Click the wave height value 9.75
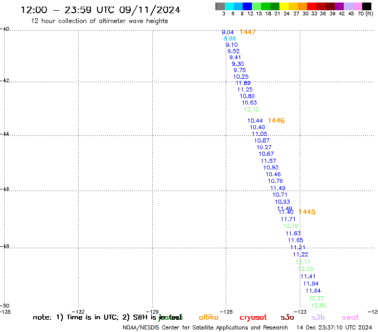Image resolution: width=378 pixels, height=332 pixels. click(240, 70)
